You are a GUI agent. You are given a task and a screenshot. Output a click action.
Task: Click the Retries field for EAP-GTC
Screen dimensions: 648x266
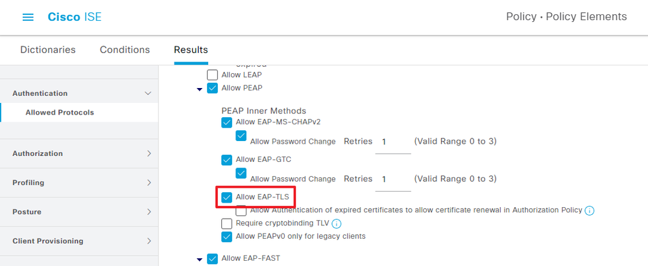tap(393, 180)
